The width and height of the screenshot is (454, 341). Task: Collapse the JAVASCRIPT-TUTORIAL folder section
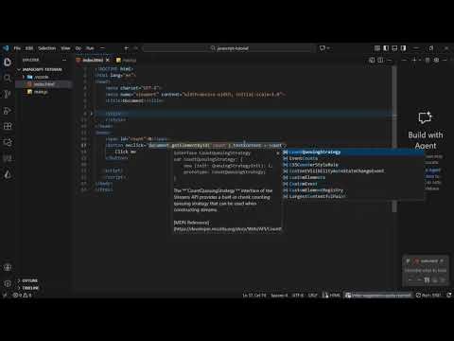(x=43, y=69)
